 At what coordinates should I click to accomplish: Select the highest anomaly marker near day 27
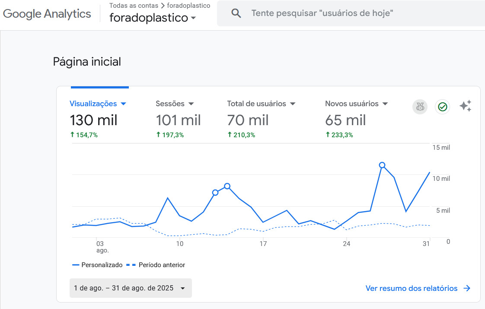[382, 165]
